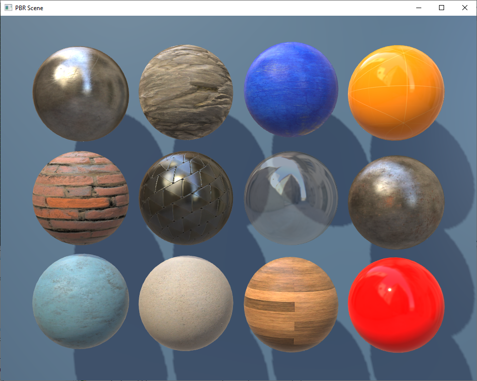Viewport: 477px width, 381px height.
Task: Click the PBR Scene title text
Action: click(29, 8)
